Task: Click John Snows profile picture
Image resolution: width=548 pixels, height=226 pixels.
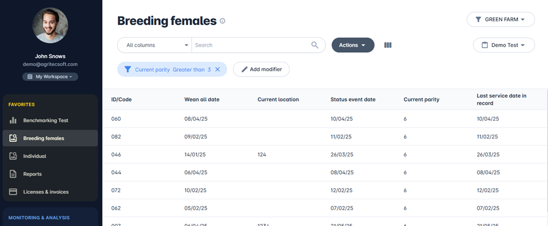Action: (50, 25)
